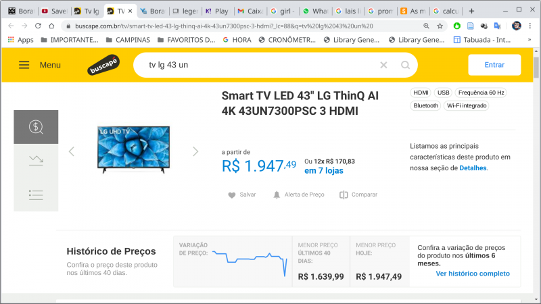The height and width of the screenshot is (304, 541).
Task: Show next product image arrow
Action: [x=195, y=151]
